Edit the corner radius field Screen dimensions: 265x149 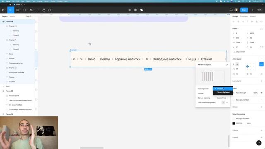252,47
